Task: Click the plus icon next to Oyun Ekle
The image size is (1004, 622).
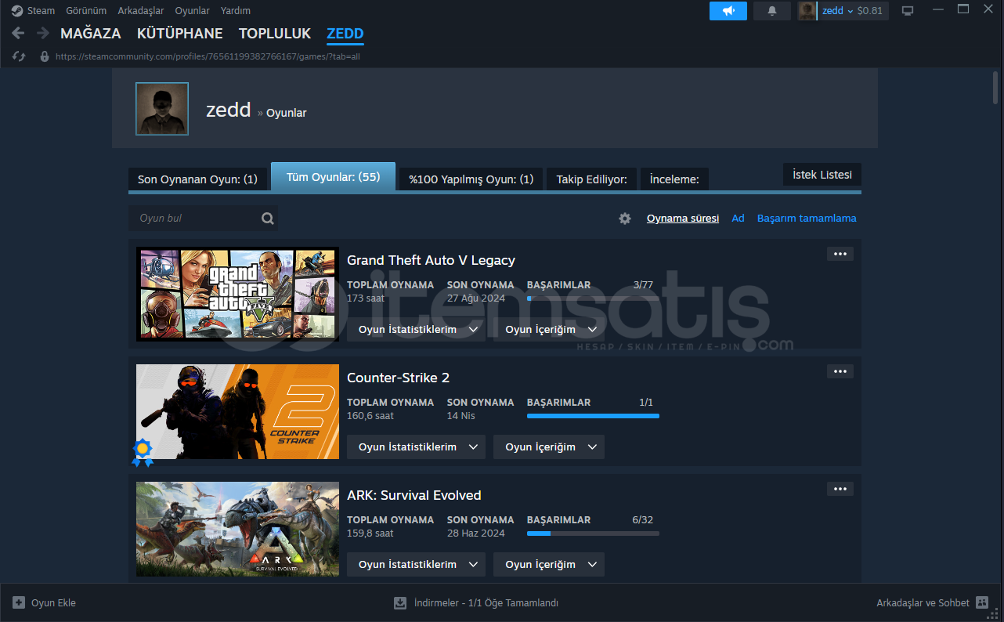Action: pyautogui.click(x=19, y=603)
